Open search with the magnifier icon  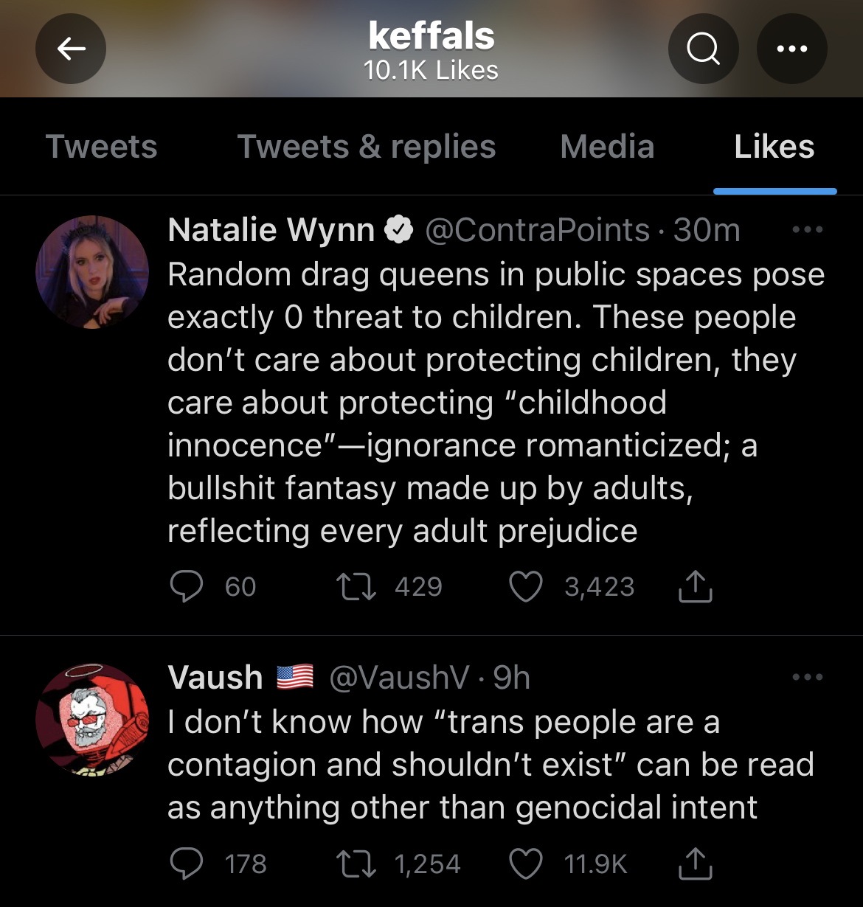click(703, 49)
